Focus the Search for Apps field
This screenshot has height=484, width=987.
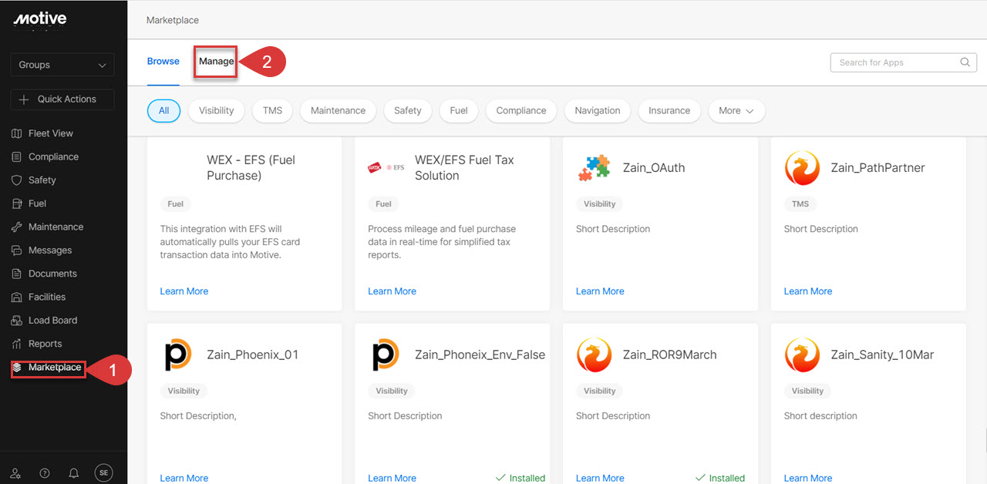coord(903,62)
